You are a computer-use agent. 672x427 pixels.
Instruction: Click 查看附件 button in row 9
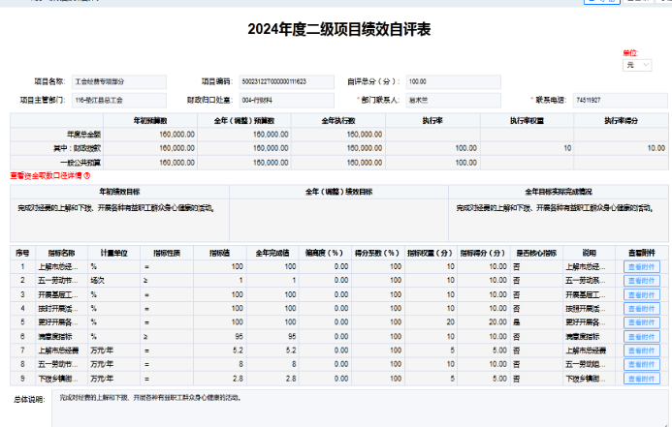click(x=641, y=380)
